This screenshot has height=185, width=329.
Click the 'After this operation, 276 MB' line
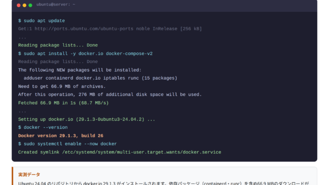(110, 95)
